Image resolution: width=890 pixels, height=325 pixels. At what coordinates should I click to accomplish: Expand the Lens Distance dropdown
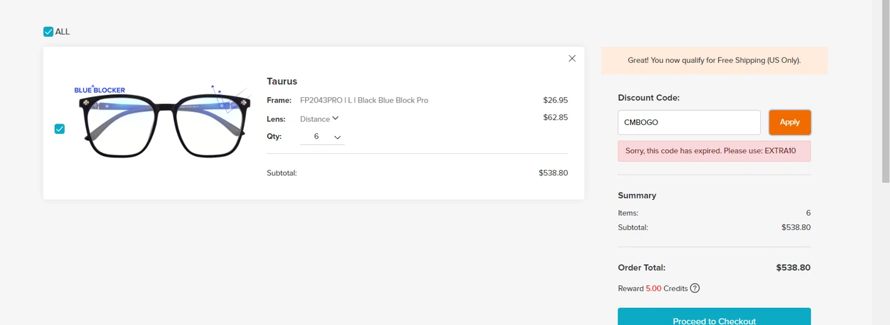(319, 119)
